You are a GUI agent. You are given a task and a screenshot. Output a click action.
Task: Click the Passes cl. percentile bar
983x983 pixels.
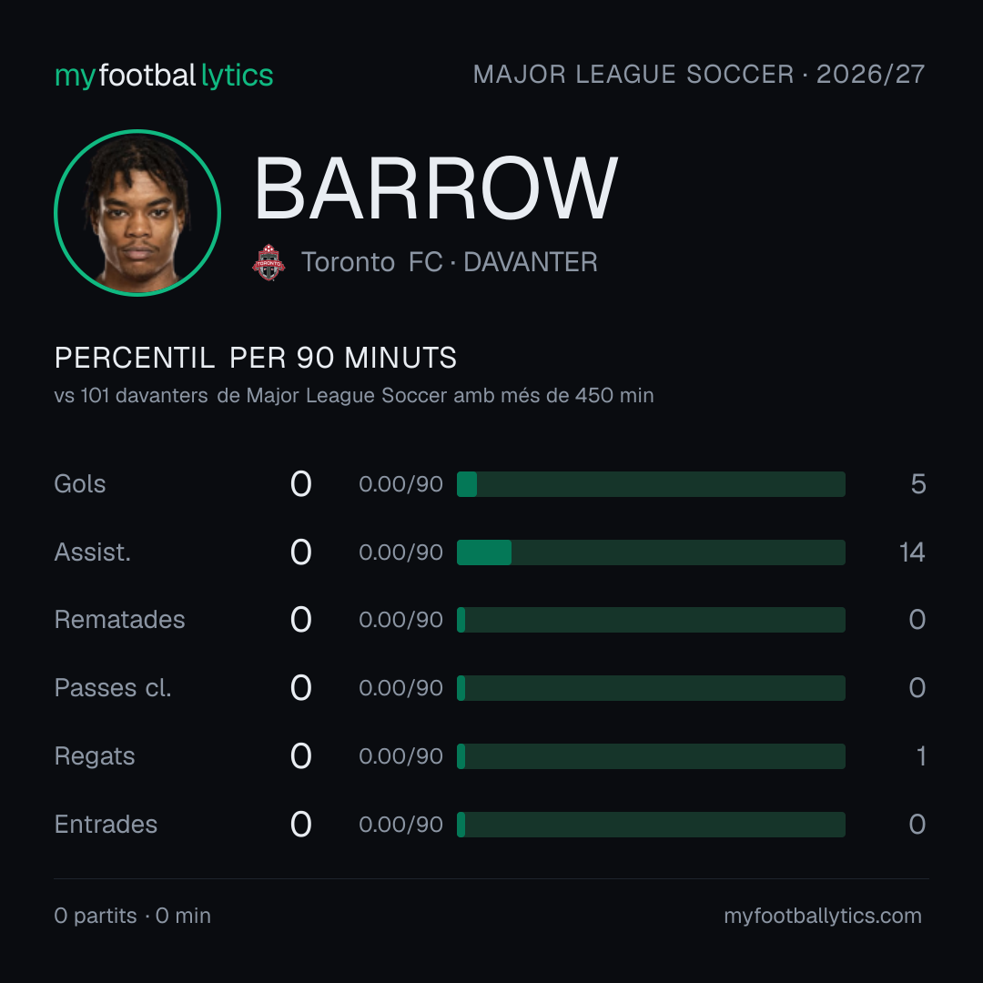click(x=651, y=688)
